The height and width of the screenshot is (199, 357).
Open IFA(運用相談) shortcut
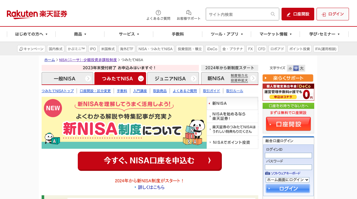pos(326,49)
